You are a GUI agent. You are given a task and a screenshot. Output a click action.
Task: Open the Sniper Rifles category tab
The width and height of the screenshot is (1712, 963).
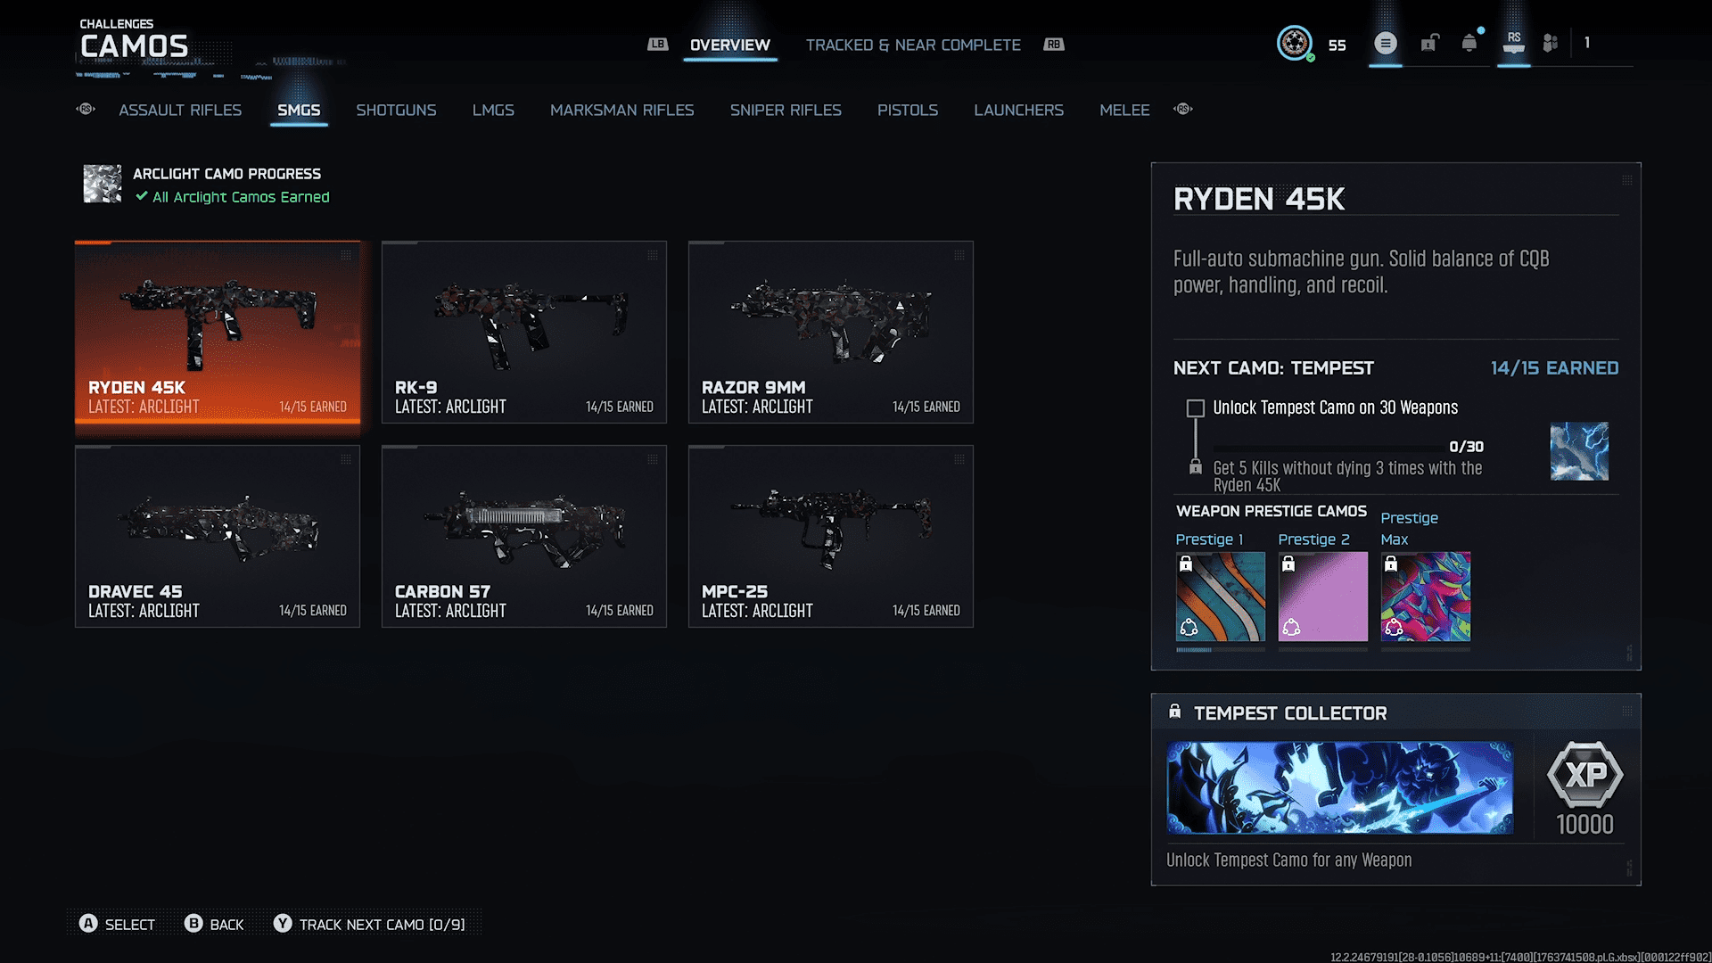pos(786,110)
